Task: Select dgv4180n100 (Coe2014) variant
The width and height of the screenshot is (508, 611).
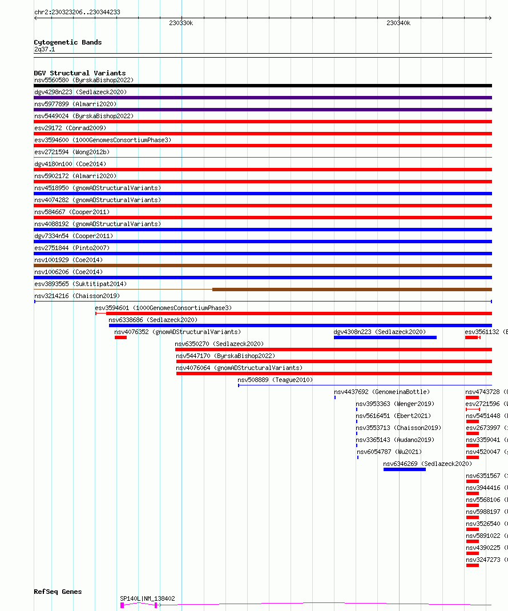Action: (x=70, y=164)
